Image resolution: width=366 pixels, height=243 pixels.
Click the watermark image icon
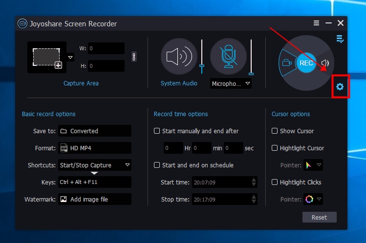click(x=64, y=199)
